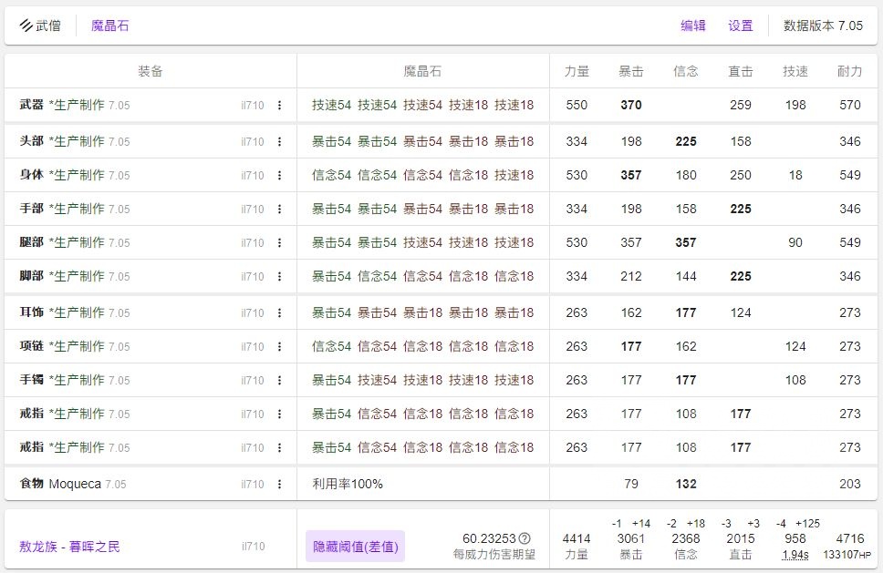This screenshot has width=883, height=573.
Task: Open the three-dot menu for 食物 Moqueca row
Action: [x=279, y=485]
